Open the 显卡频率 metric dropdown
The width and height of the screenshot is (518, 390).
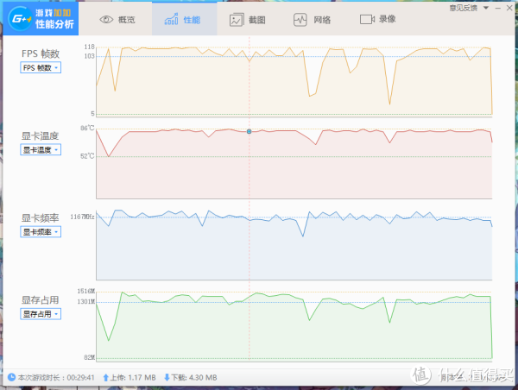tap(41, 232)
